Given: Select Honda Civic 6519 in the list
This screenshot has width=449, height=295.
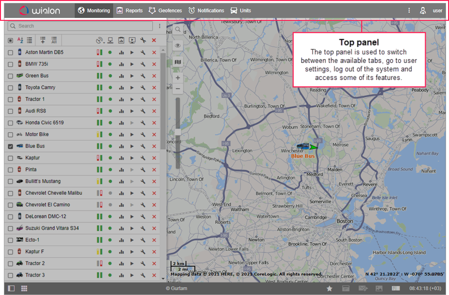Looking at the screenshot, I should coord(45,123).
